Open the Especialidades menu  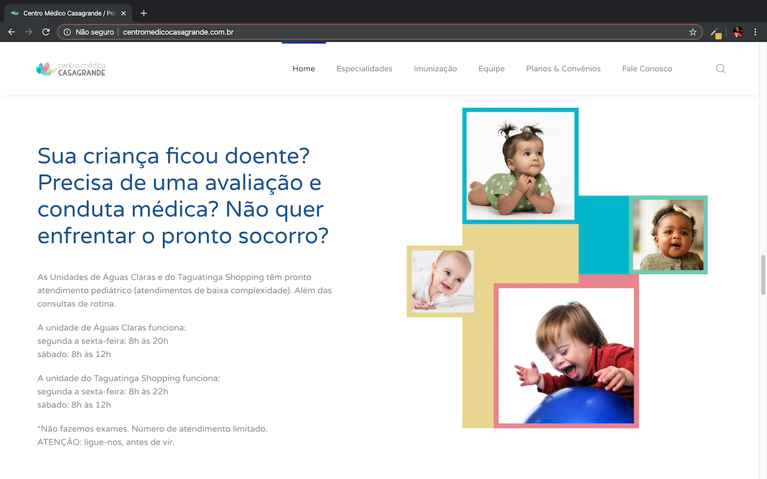[x=364, y=69]
